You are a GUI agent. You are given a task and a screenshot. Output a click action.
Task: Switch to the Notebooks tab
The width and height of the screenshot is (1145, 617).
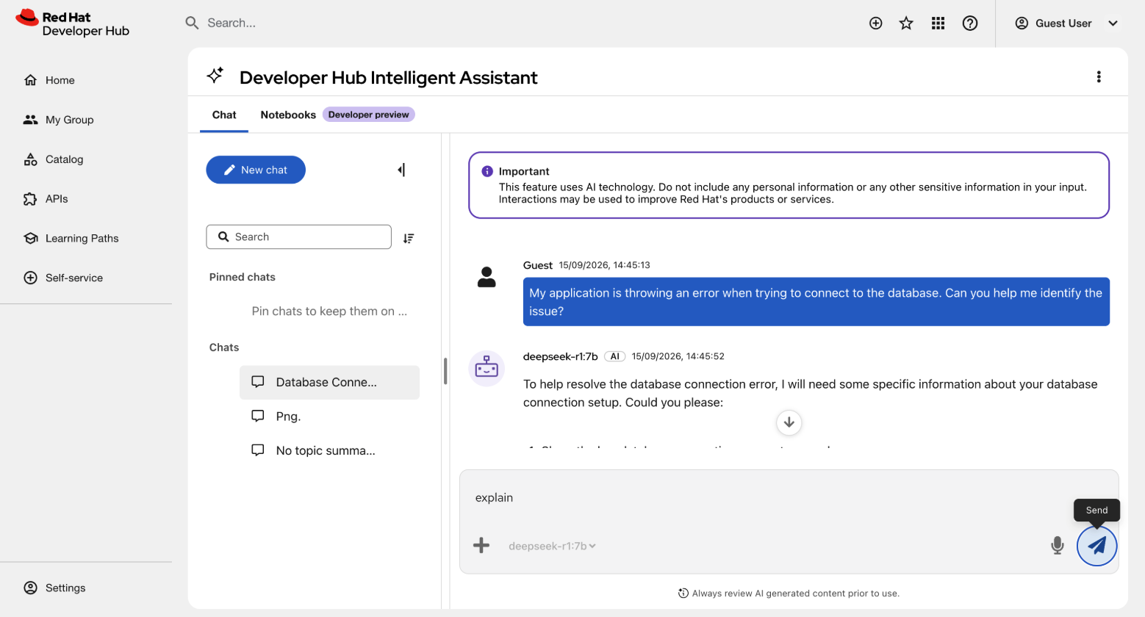coord(288,115)
